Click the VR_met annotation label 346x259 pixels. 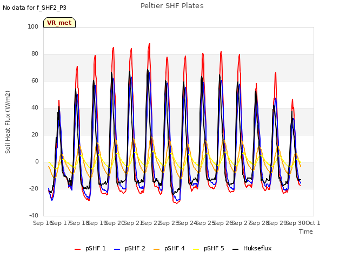point(59,23)
